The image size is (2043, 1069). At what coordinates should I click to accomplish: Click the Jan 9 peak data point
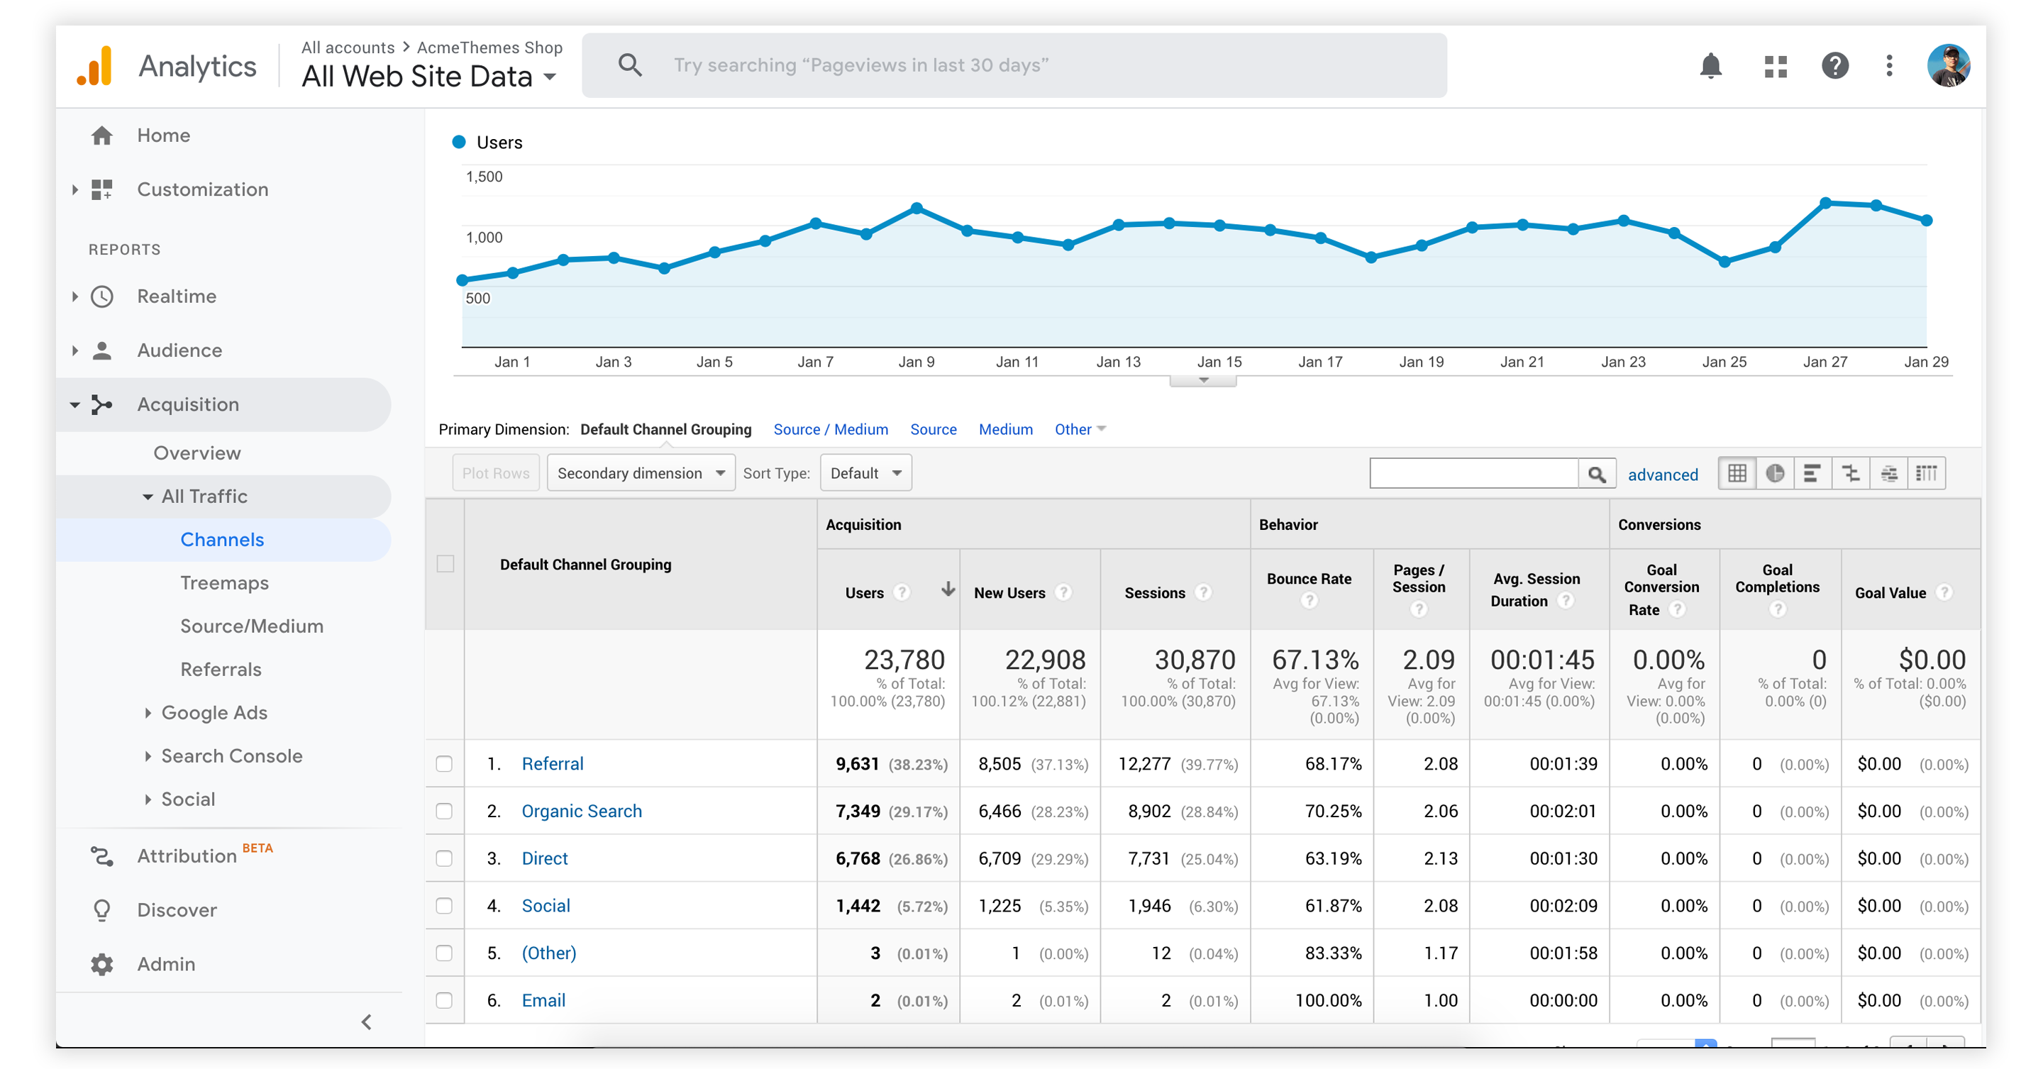point(916,209)
